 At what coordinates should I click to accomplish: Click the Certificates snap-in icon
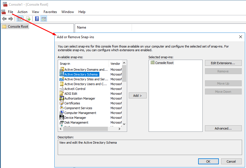tap(62, 103)
